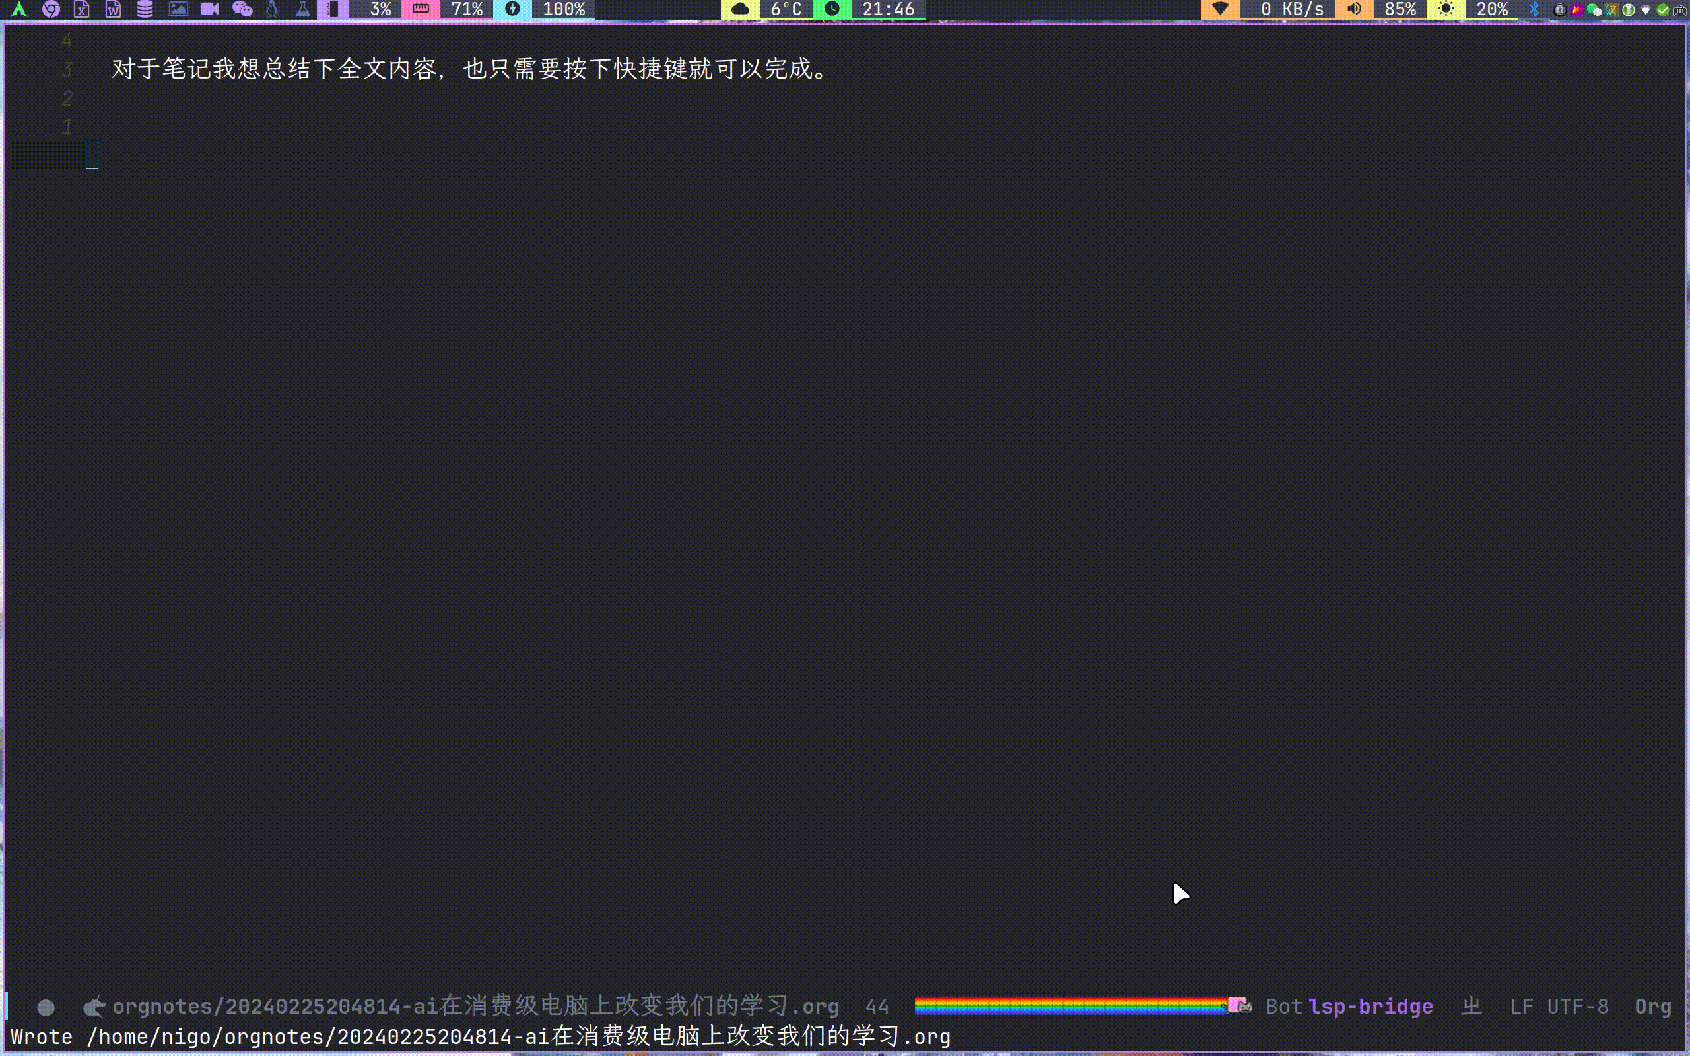This screenshot has height=1056, width=1690.
Task: Click the Org major mode indicator
Action: coord(1652,1006)
